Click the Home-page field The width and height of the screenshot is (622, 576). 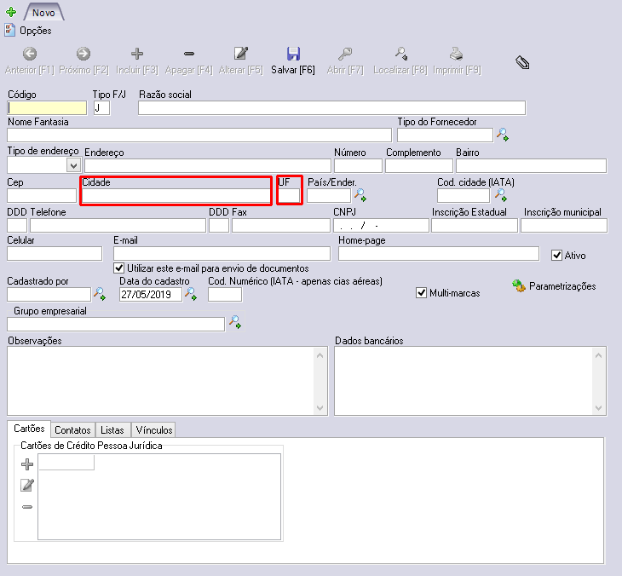[x=439, y=253]
